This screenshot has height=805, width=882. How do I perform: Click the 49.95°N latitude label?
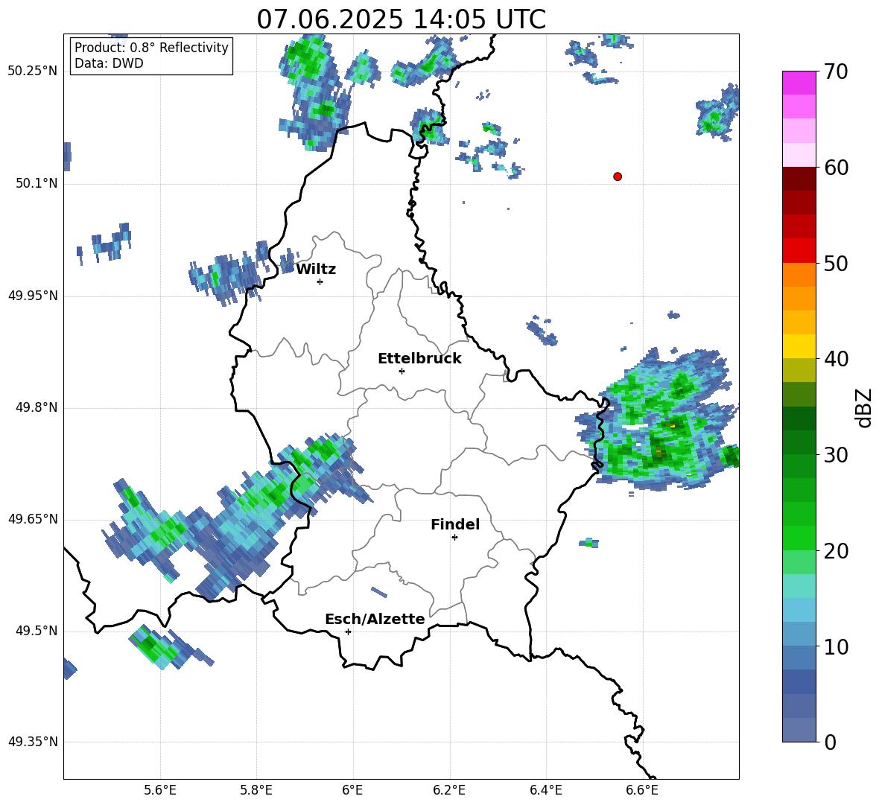click(x=33, y=296)
